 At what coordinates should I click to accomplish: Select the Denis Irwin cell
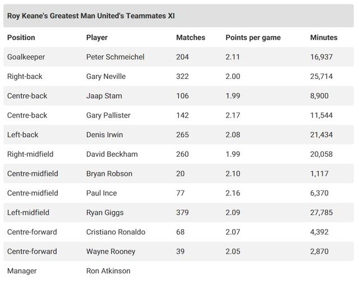tap(104, 135)
